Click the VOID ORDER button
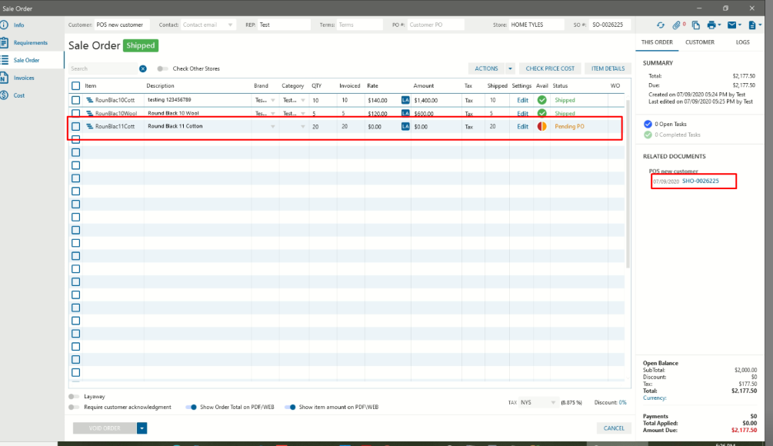The image size is (773, 446). tap(105, 428)
